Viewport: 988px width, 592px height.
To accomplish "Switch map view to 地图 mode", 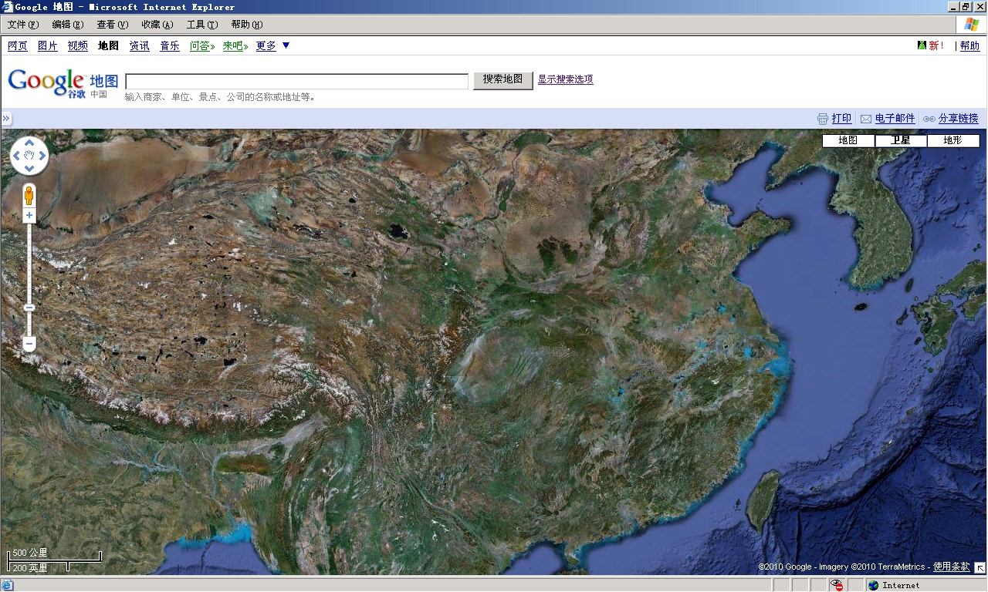I will point(848,140).
